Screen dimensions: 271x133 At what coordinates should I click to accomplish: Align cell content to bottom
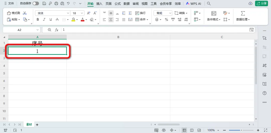point(117,13)
